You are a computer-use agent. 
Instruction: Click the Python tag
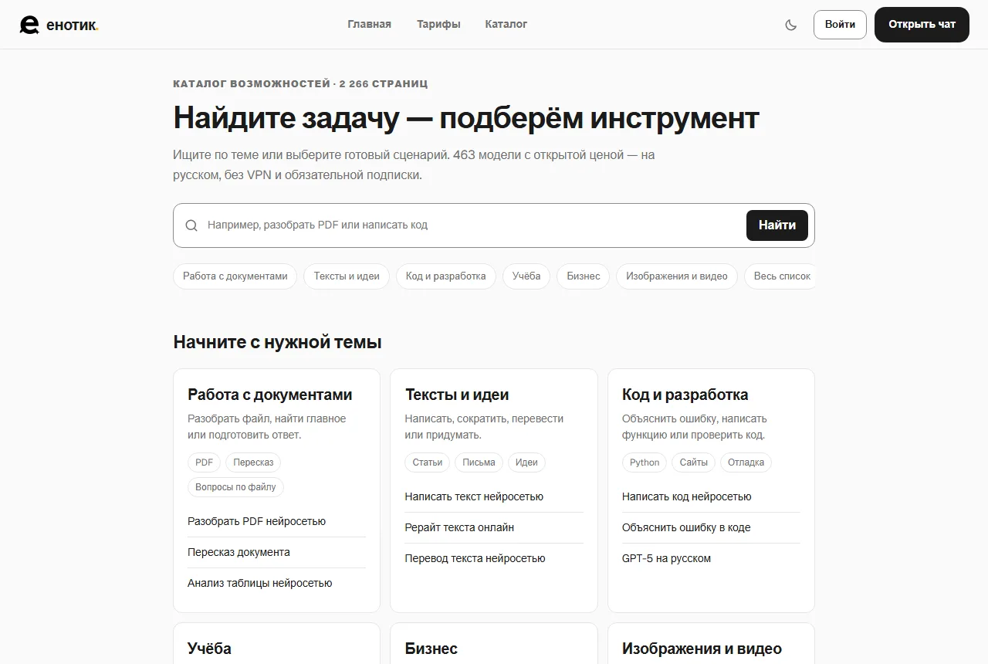tap(645, 462)
